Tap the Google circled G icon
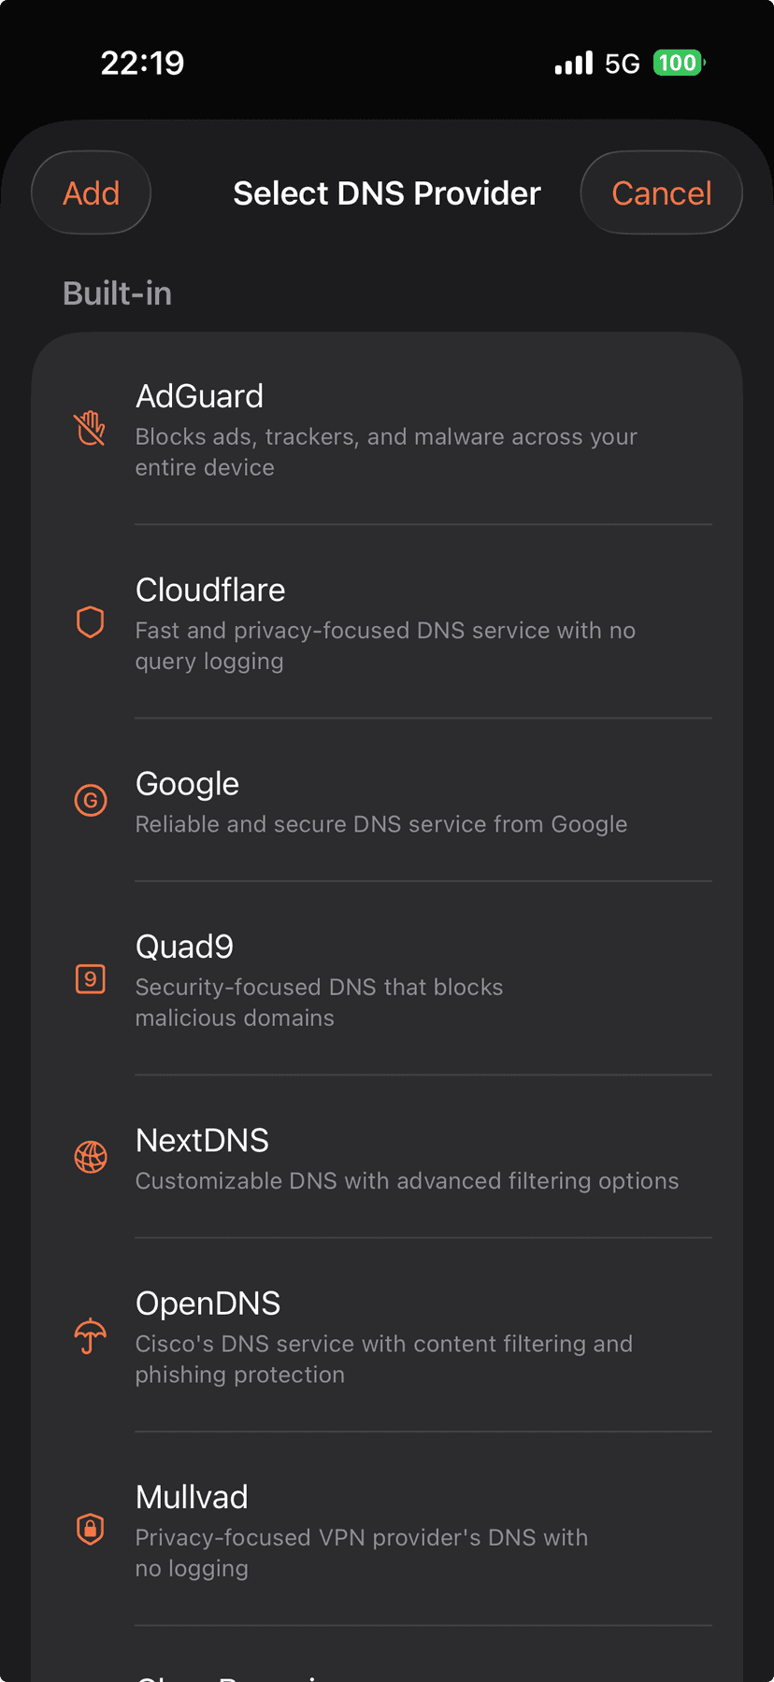 point(90,800)
